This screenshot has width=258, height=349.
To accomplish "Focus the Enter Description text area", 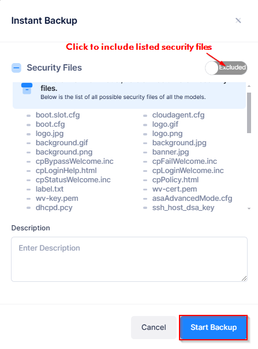I will point(129,259).
